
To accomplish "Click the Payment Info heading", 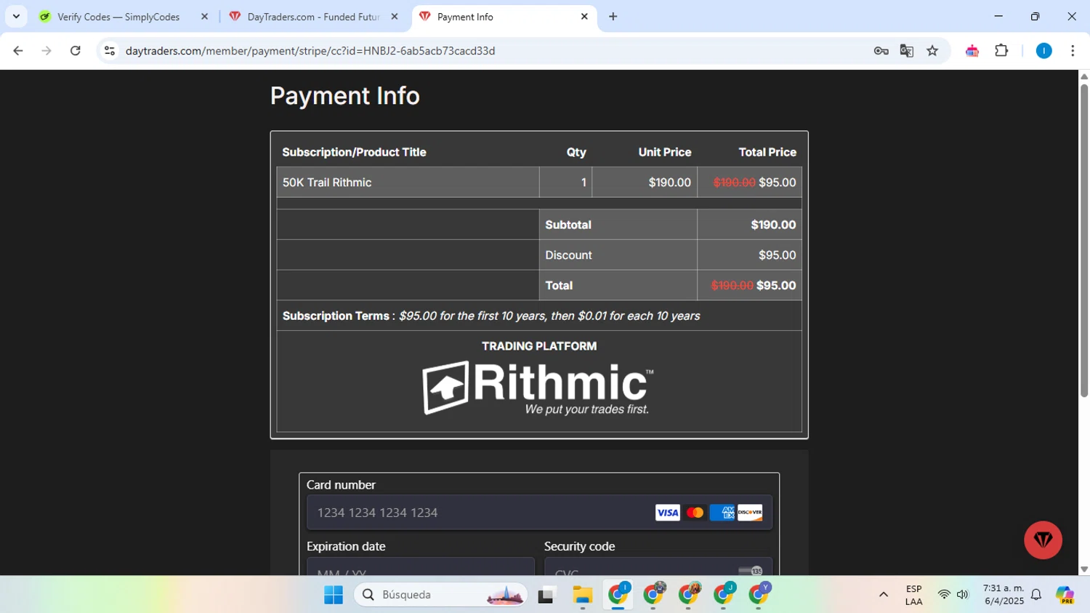I will pos(345,95).
